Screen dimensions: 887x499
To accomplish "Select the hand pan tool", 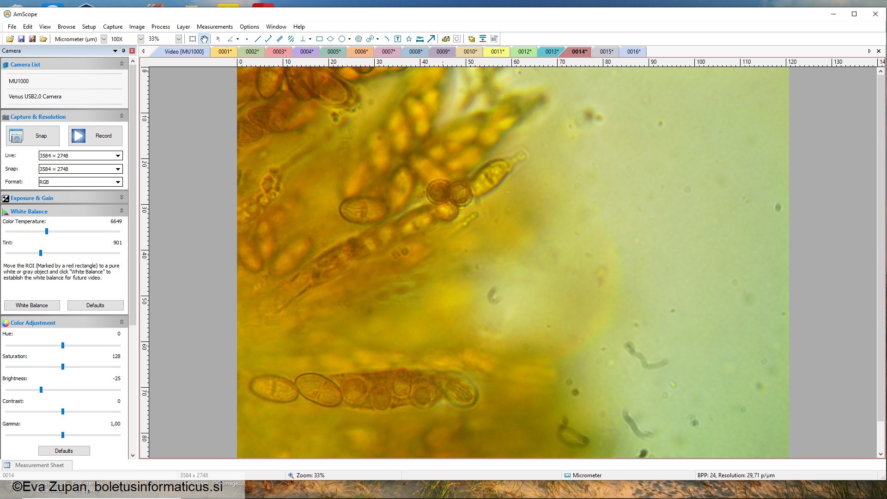I will point(204,39).
